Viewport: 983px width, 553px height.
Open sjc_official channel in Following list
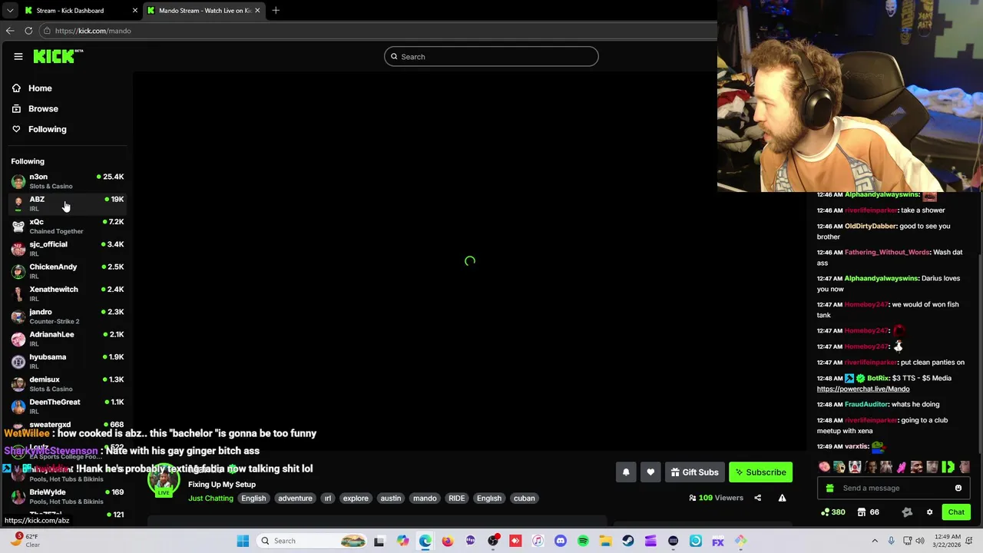point(68,248)
